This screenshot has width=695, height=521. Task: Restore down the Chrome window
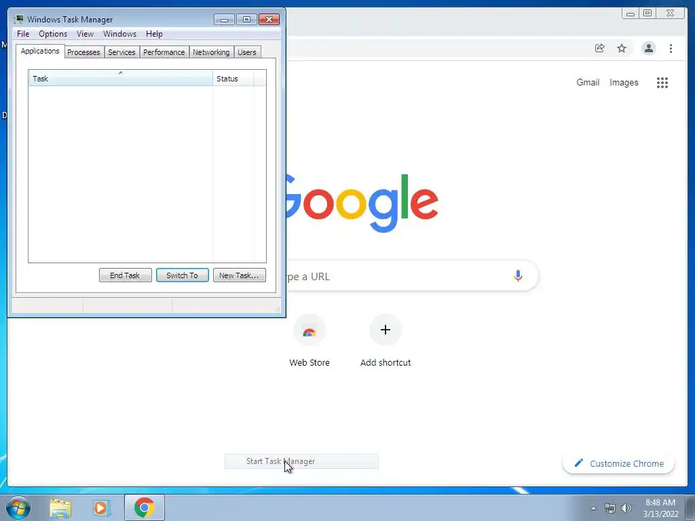[647, 14]
